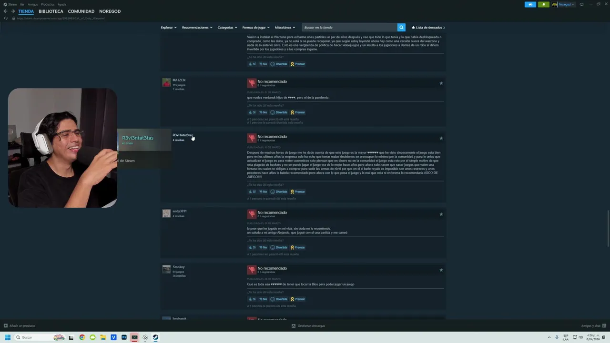This screenshot has width=610, height=343.
Task: Mark MATZEN's review as helpful (Sí)
Action: click(x=252, y=112)
